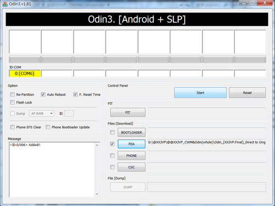Screen dimensions: 275x206
Task: Click the BOOTLOADER file path field
Action: pos(207,132)
